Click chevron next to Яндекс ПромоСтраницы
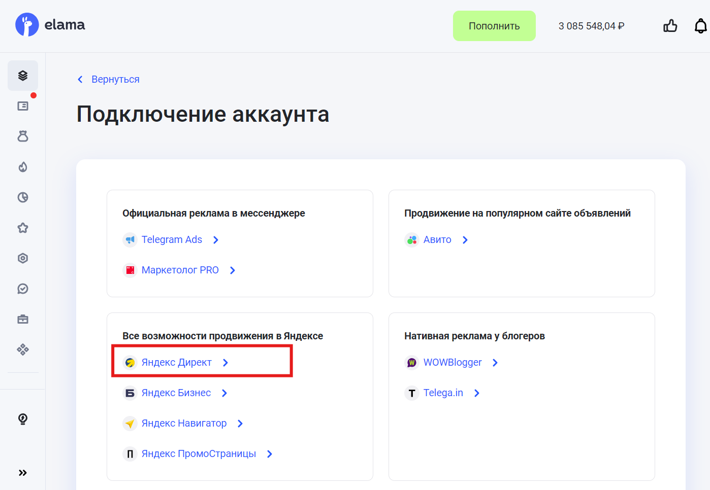710x490 pixels. pyautogui.click(x=270, y=454)
